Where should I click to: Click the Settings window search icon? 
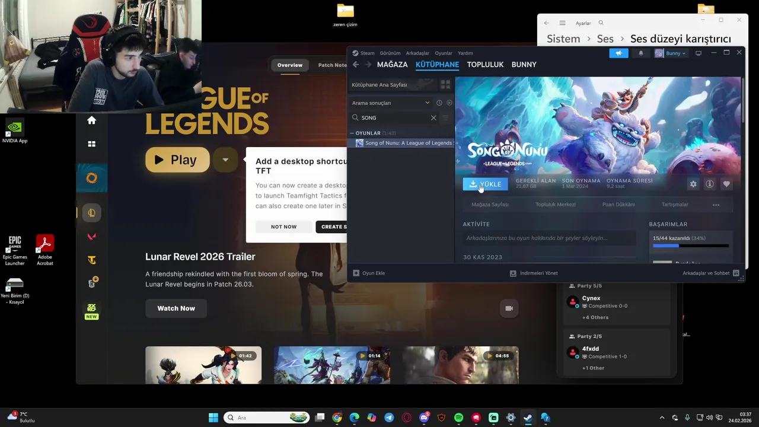coord(601,23)
